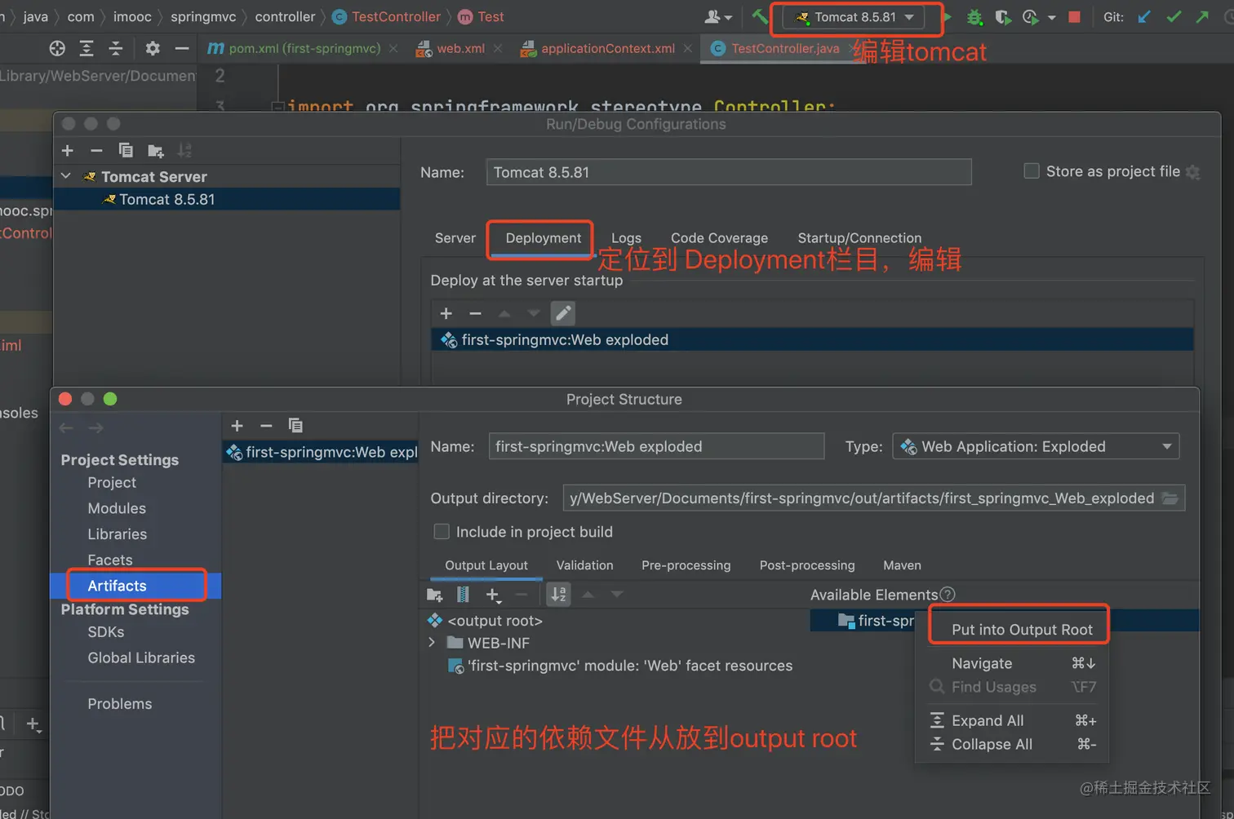Edit the deployment artifact with pencil icon

[x=563, y=313]
